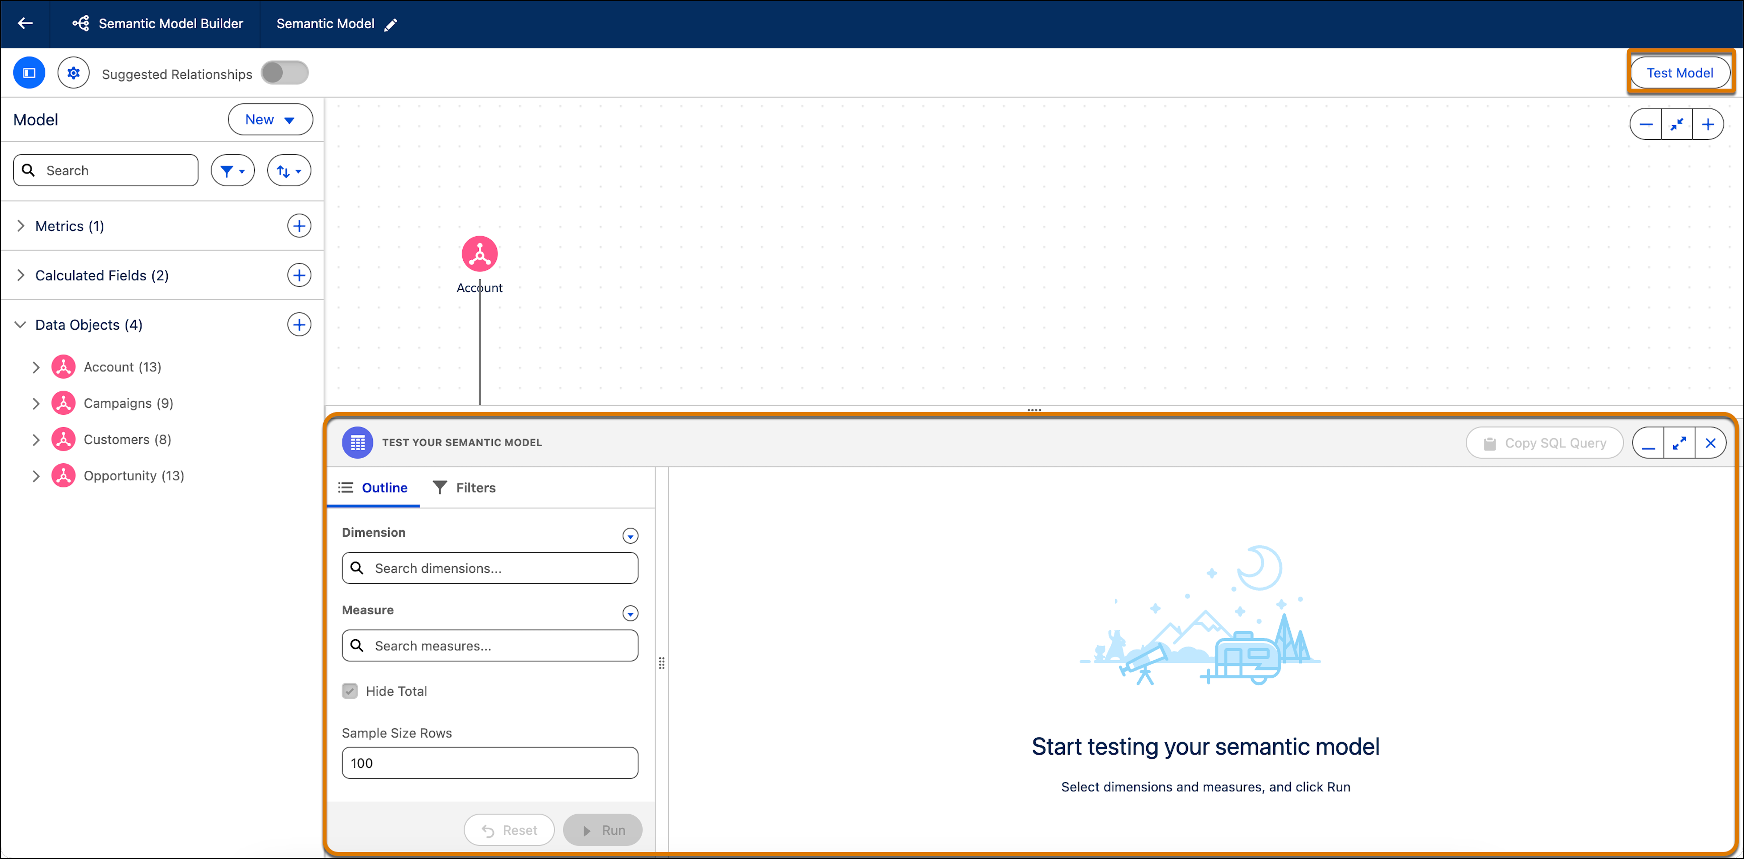Click the Metrics (1) label
This screenshot has width=1744, height=859.
coord(70,226)
